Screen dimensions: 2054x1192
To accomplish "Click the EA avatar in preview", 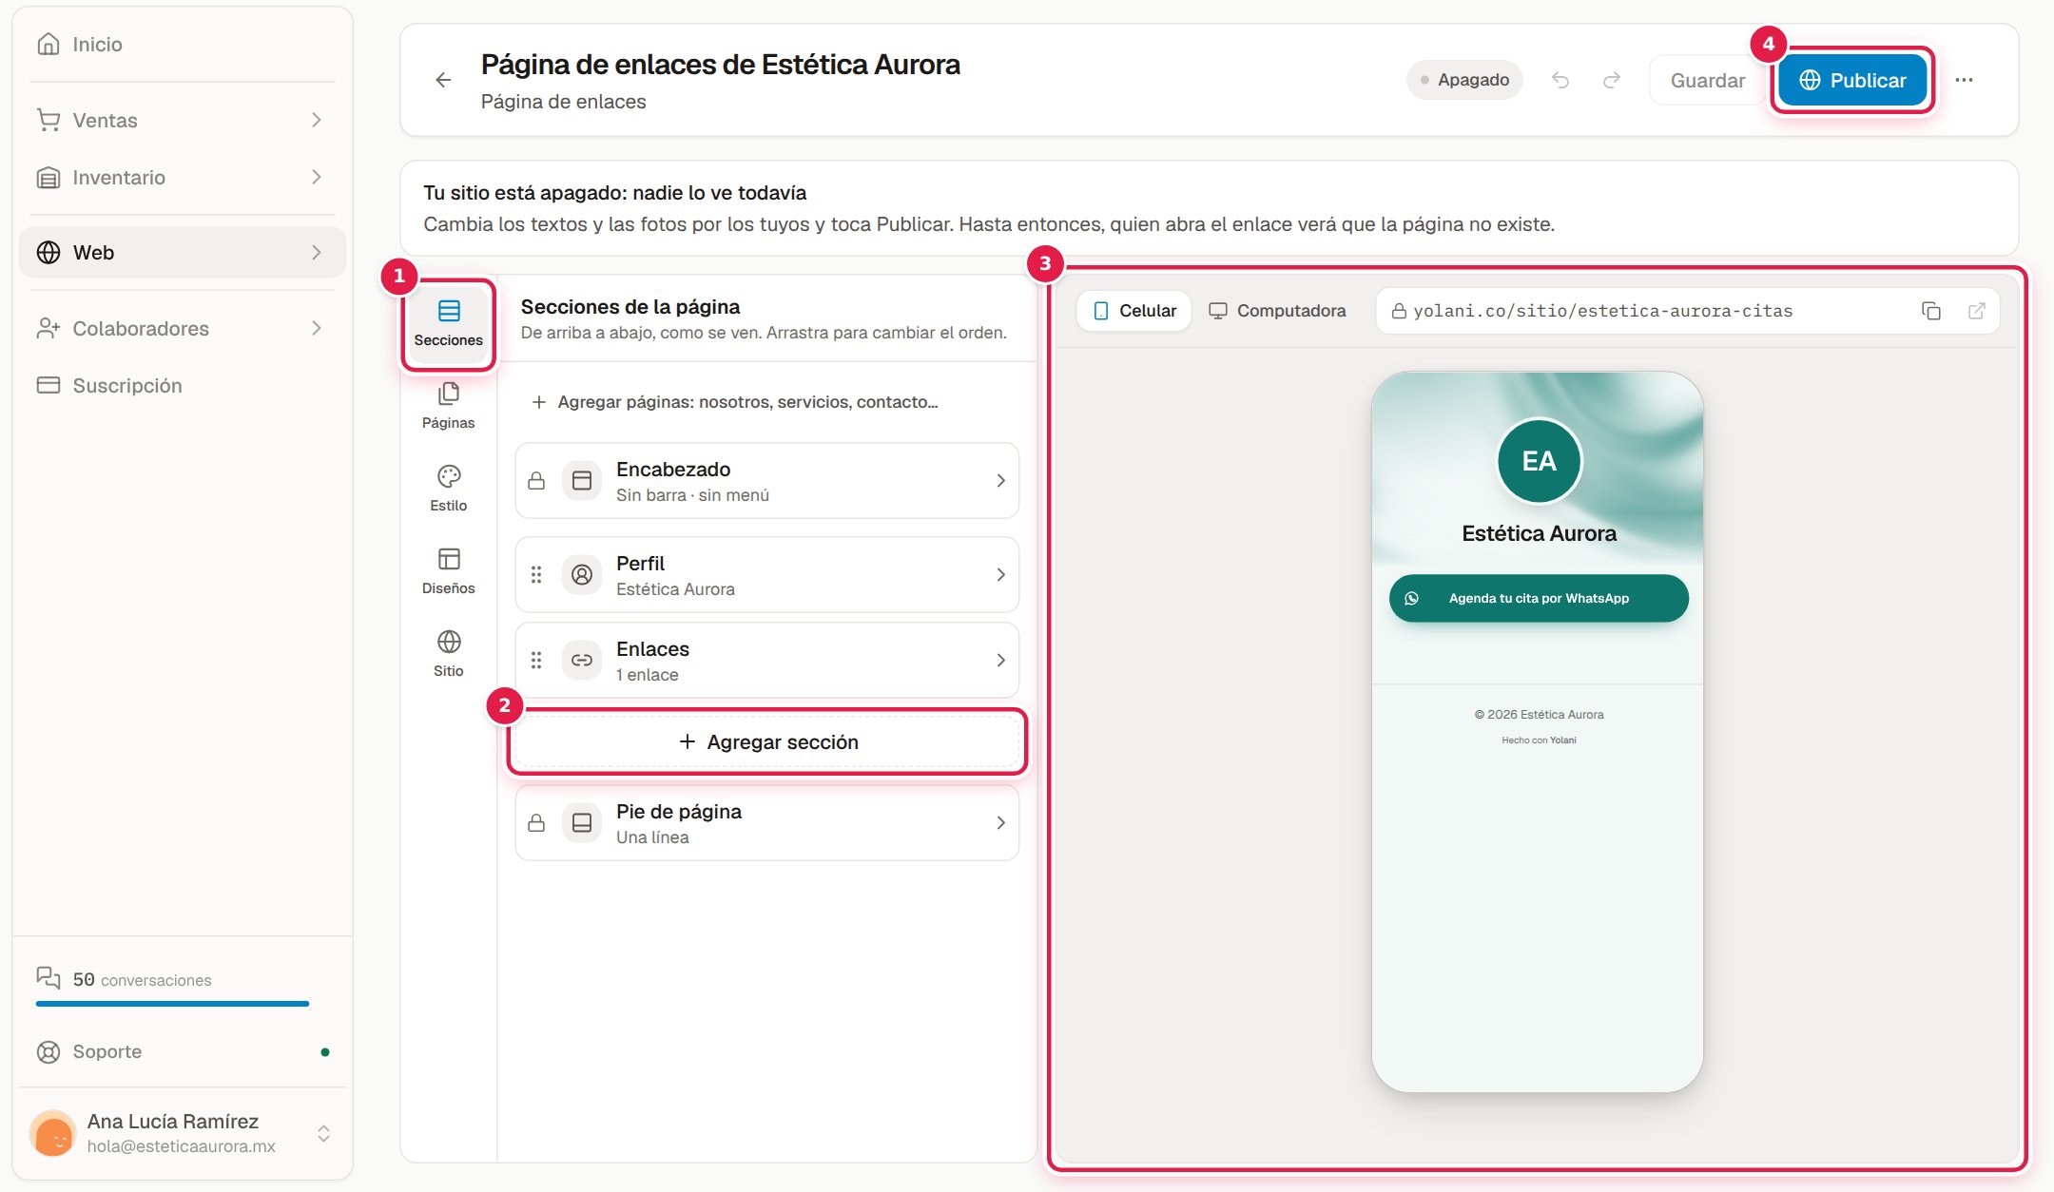I will (1539, 461).
